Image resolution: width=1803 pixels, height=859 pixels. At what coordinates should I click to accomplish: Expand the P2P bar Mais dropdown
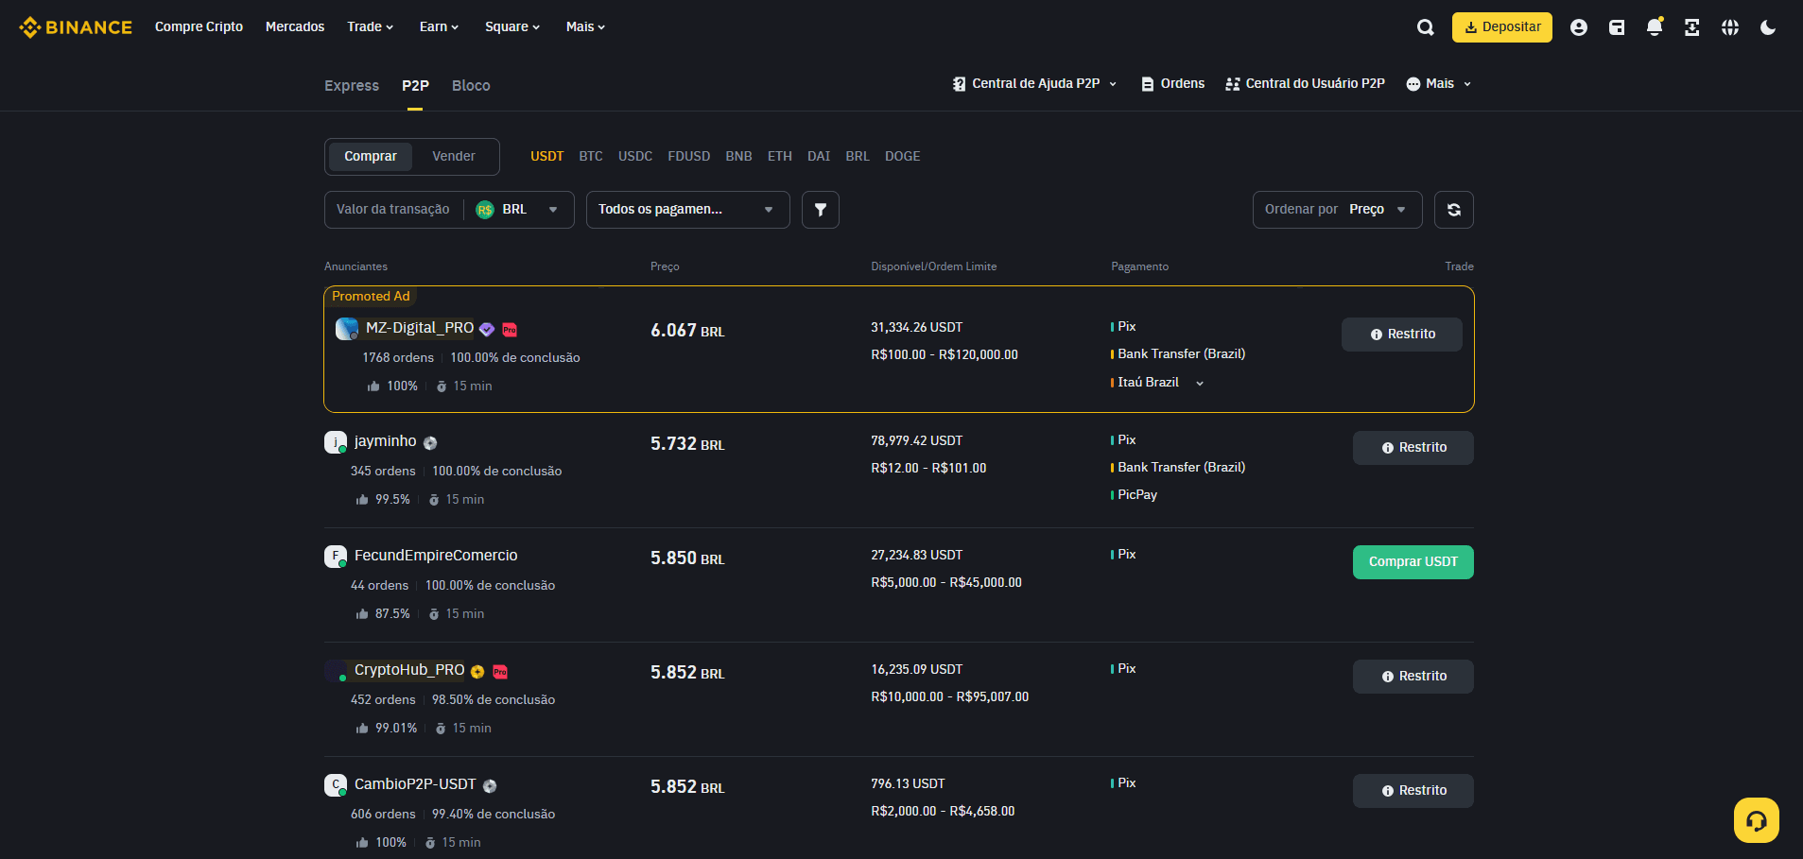click(x=1438, y=84)
